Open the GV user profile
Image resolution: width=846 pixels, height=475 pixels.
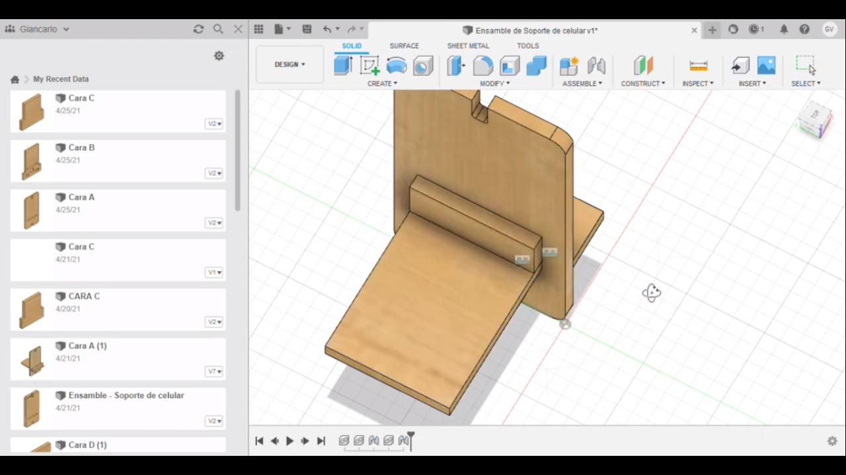tap(829, 29)
